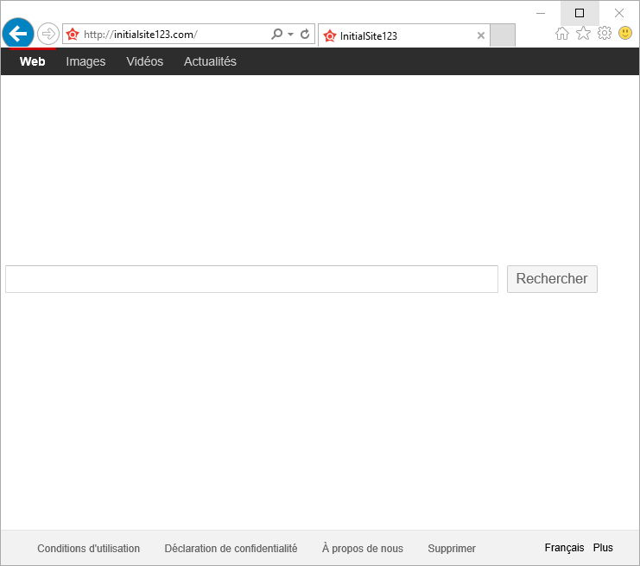The width and height of the screenshot is (640, 566).
Task: Switch to Vidéos search
Action: point(145,61)
